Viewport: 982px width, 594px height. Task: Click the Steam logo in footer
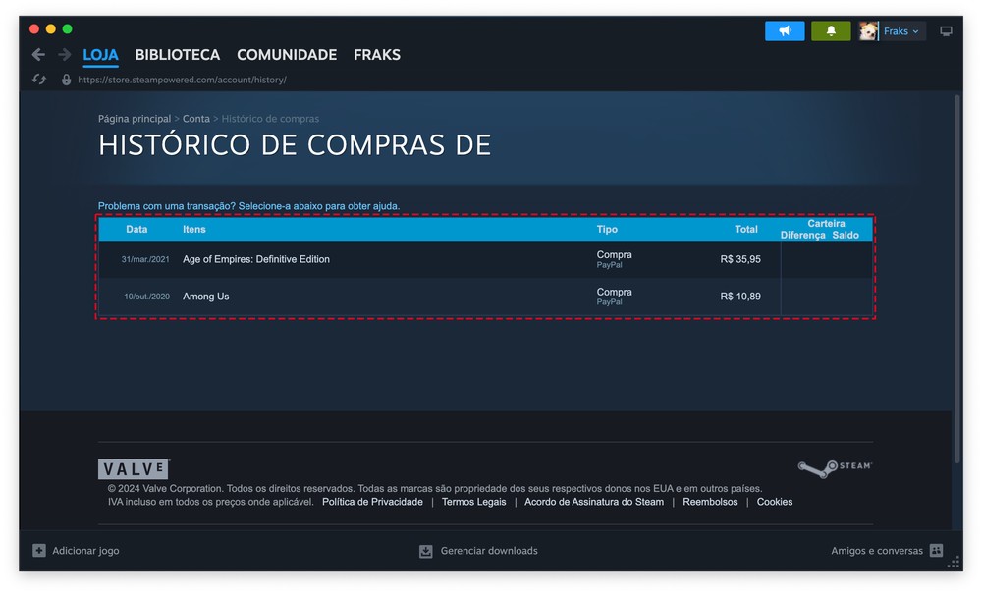834,467
